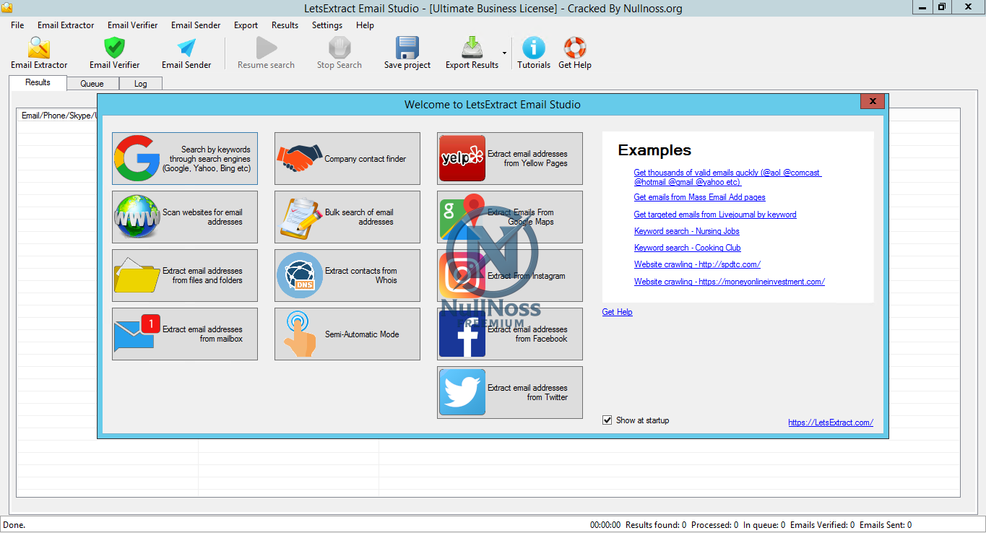
Task: Open the Export Results dropdown arrow
Action: tap(506, 53)
